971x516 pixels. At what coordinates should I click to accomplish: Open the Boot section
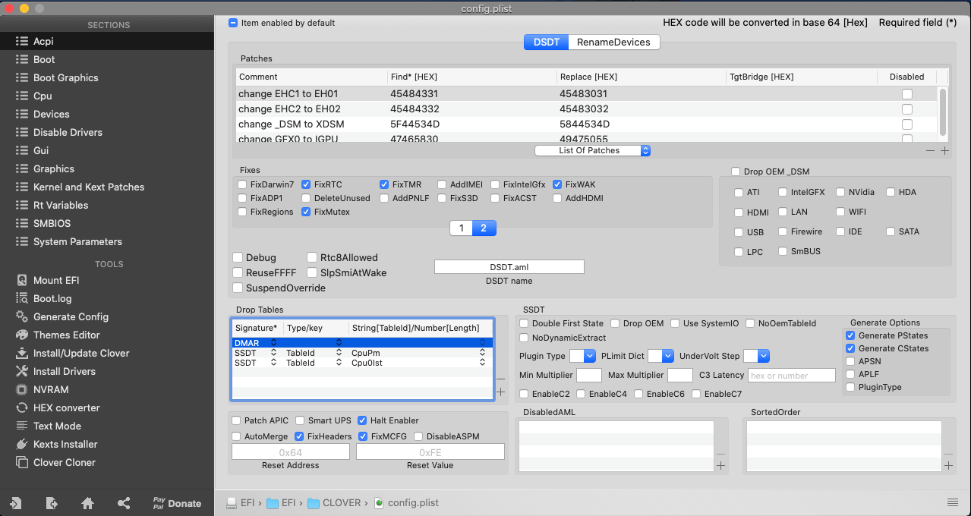[x=44, y=59]
